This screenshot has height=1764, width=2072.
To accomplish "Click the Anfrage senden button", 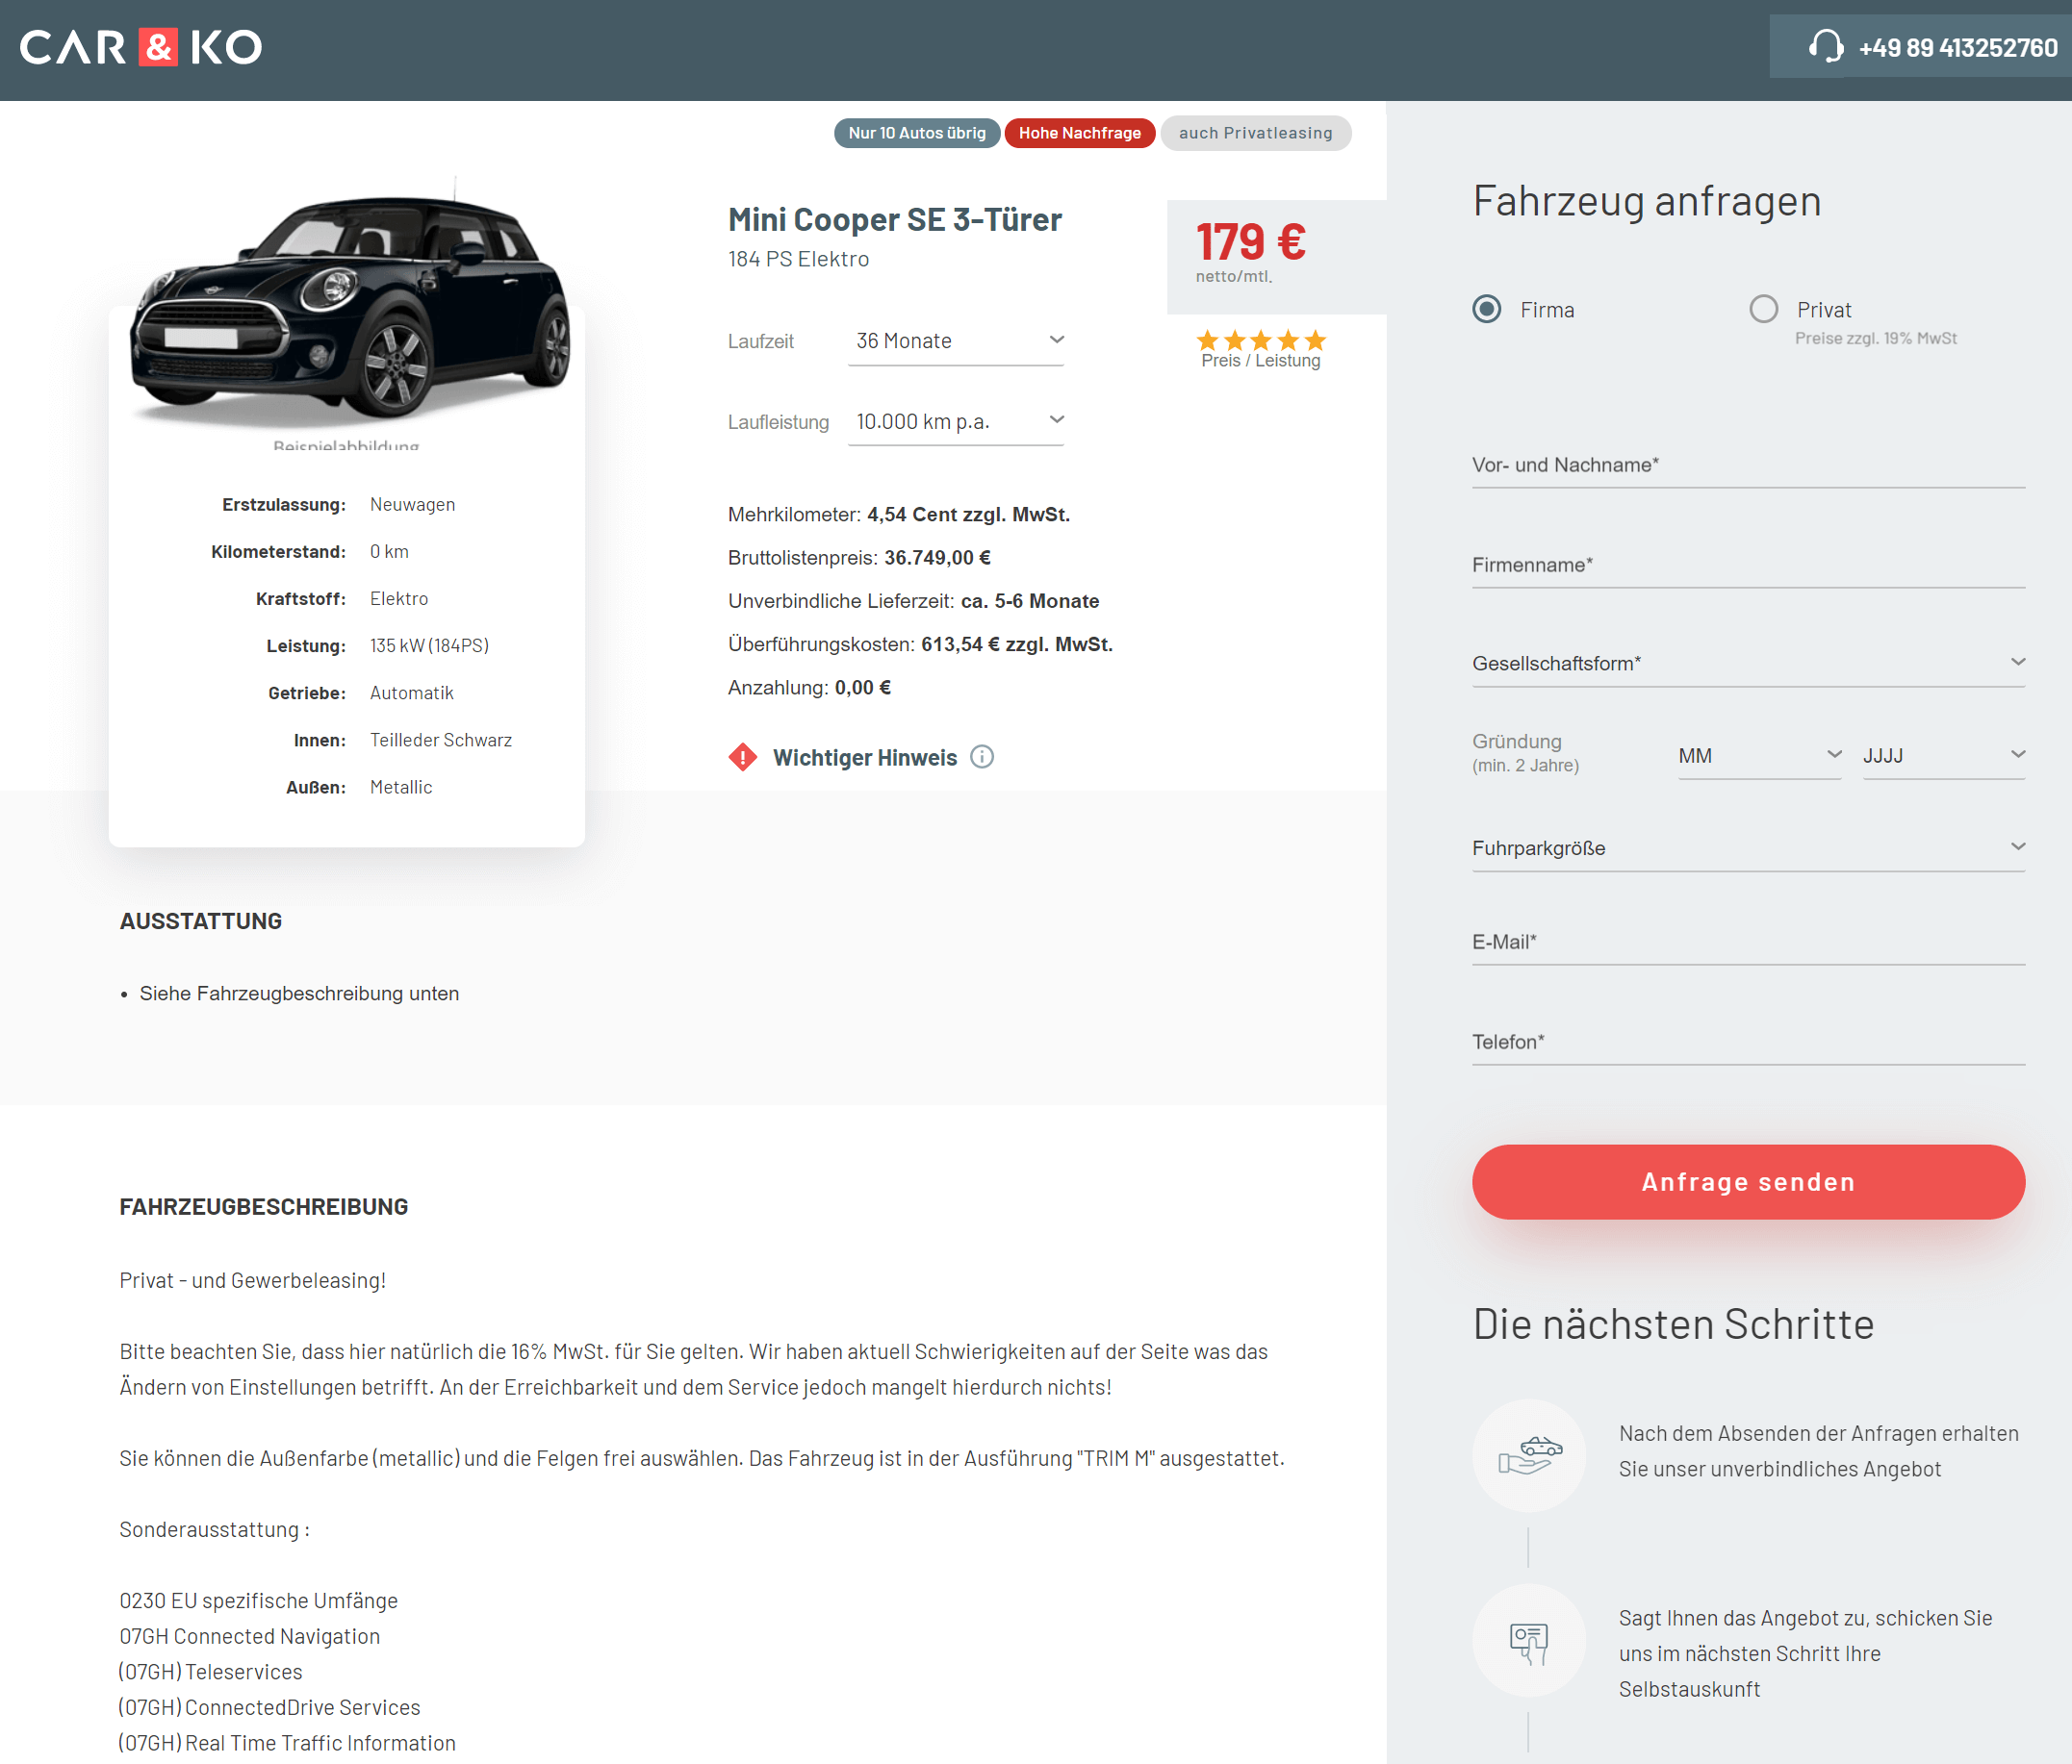I will coord(1748,1181).
